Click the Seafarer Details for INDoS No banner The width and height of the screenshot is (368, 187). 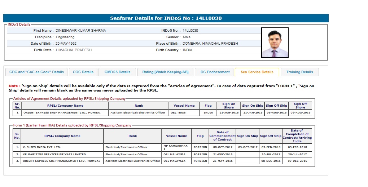pyautogui.click(x=166, y=18)
